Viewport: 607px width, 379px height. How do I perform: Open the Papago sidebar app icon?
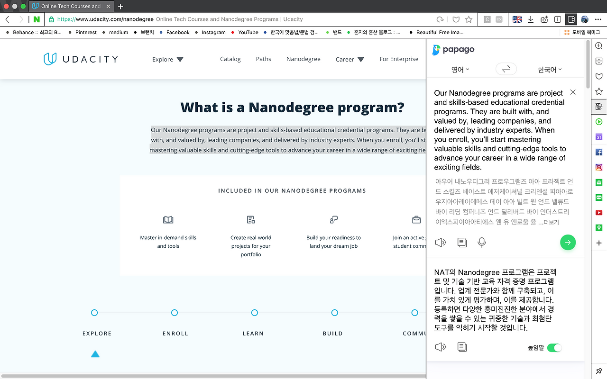click(599, 107)
